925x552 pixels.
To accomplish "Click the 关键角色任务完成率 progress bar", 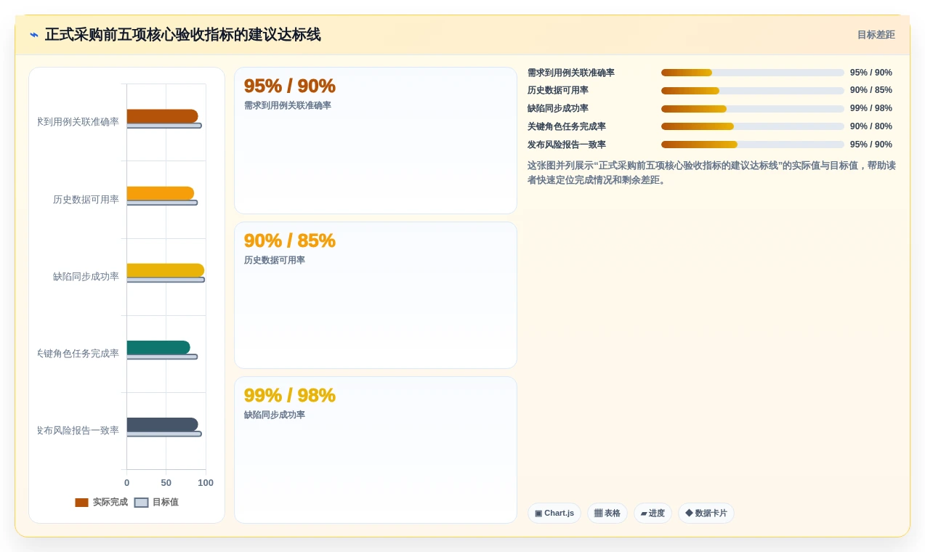I will (x=753, y=126).
